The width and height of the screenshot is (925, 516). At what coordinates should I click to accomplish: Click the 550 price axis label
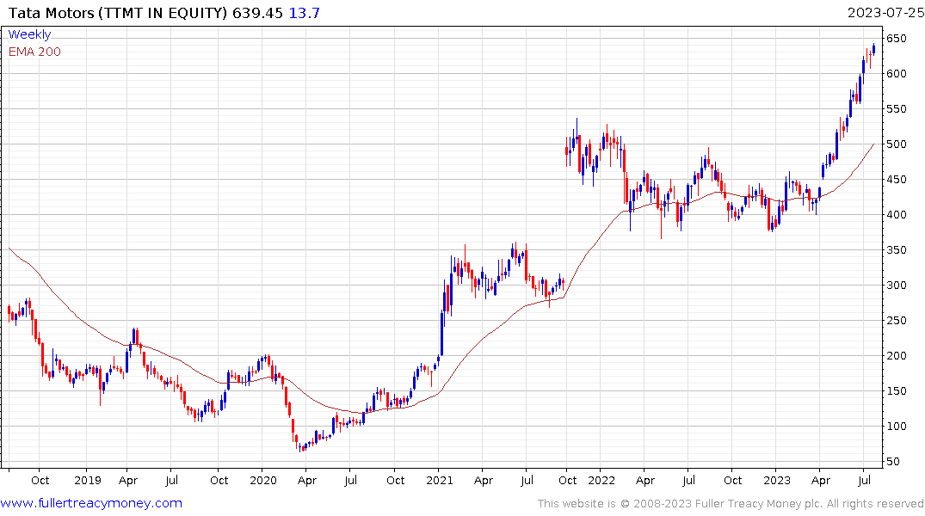896,109
